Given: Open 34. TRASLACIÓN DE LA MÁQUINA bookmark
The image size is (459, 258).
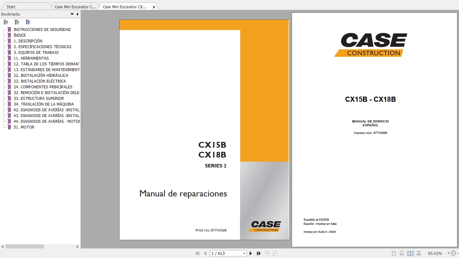Looking at the screenshot, I should (x=44, y=104).
